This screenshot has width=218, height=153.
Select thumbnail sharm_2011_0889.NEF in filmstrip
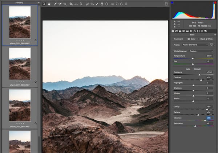point(20,22)
